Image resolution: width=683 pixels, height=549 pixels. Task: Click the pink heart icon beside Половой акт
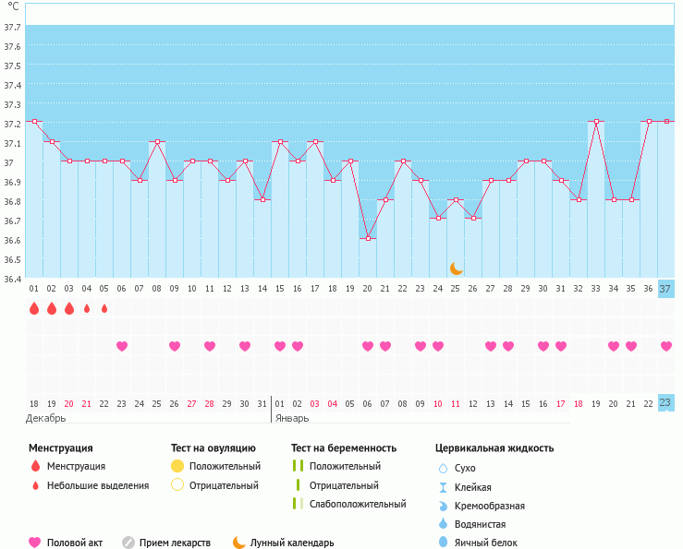point(35,543)
